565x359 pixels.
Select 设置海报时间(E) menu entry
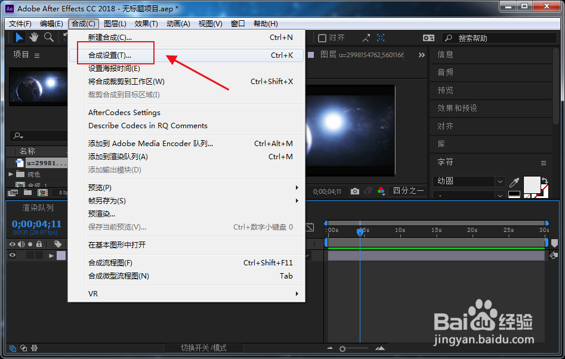[186, 69]
